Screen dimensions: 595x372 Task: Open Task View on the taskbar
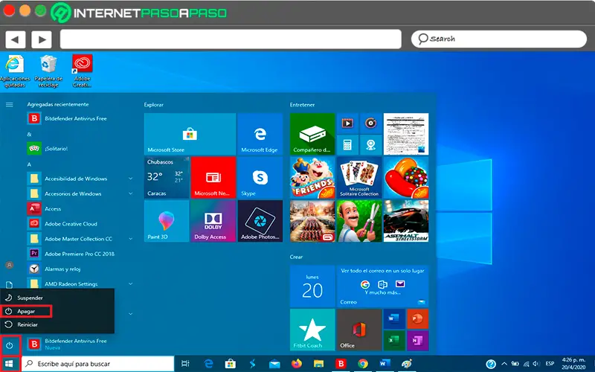click(x=185, y=364)
